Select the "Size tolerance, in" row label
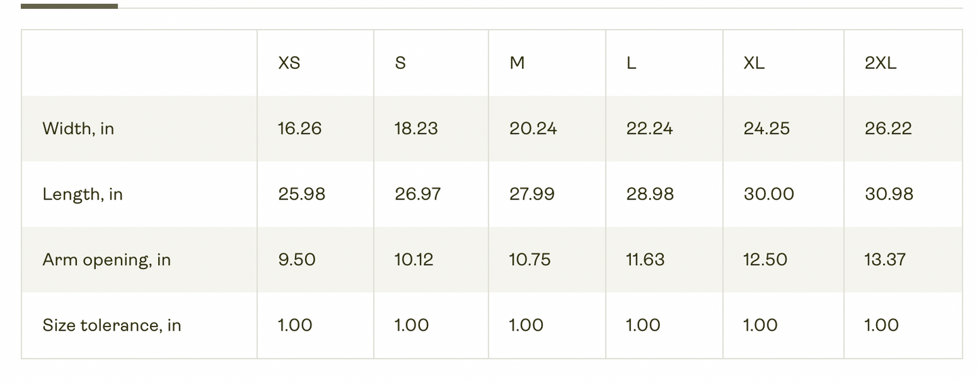Viewport: 977px width, 382px height. [112, 325]
